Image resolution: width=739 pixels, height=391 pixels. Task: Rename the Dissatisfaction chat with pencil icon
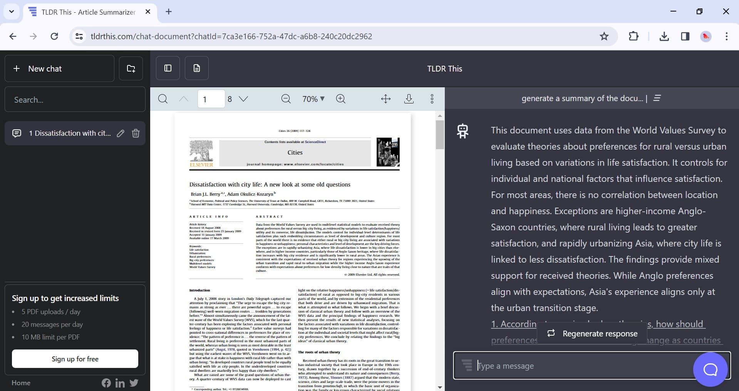[x=121, y=133]
